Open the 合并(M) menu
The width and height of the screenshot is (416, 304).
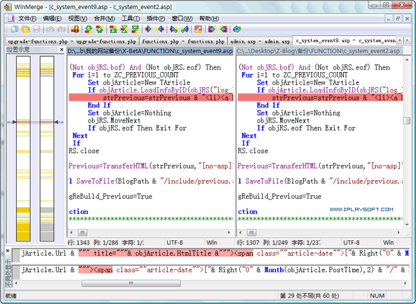103,18
